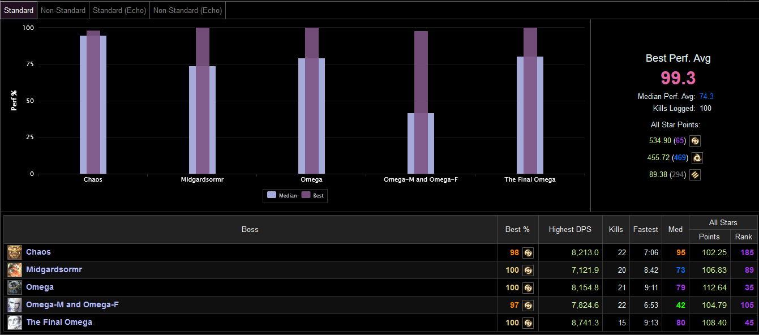This screenshot has width=759, height=335.
Task: Open the Omega boss name link
Action: pyautogui.click(x=40, y=287)
